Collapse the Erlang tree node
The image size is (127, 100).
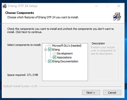coord(46,49)
